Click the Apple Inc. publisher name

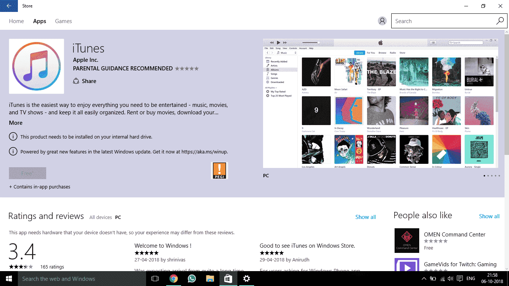pos(86,60)
